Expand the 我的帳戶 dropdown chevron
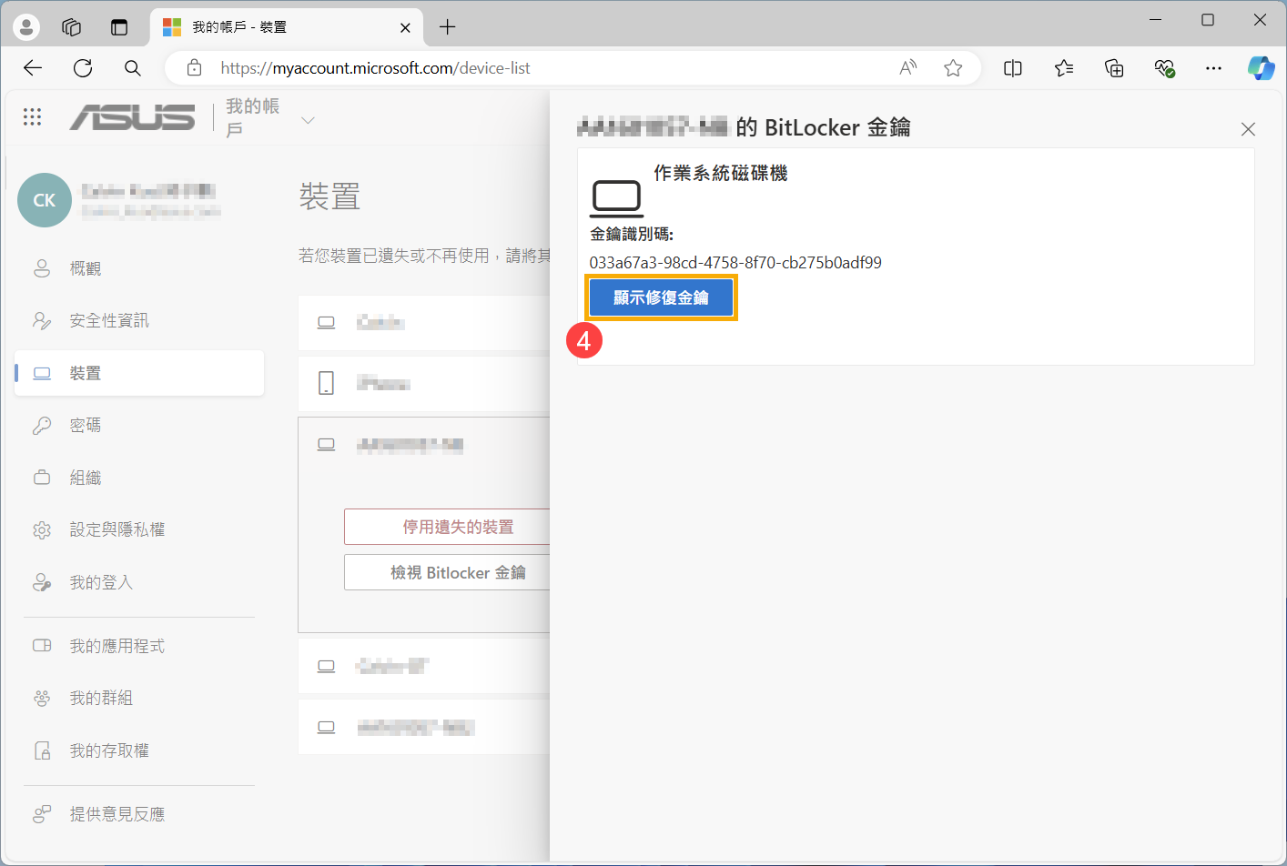The height and width of the screenshot is (866, 1287). 308,120
